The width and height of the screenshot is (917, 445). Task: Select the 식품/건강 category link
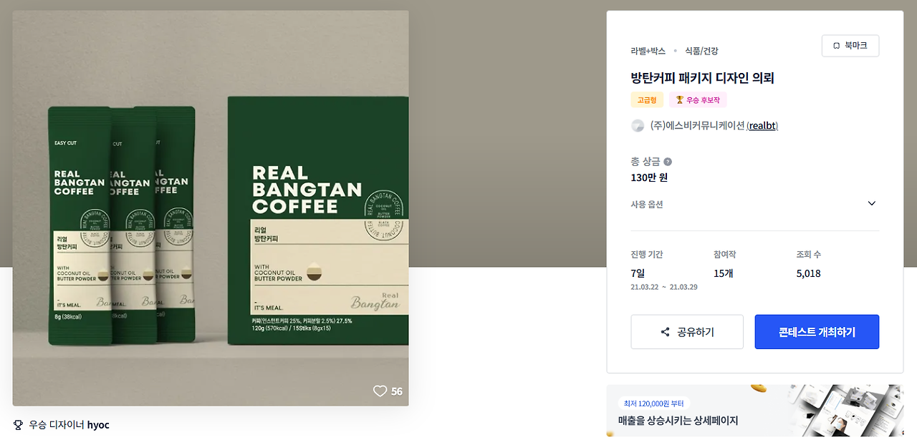click(x=701, y=51)
